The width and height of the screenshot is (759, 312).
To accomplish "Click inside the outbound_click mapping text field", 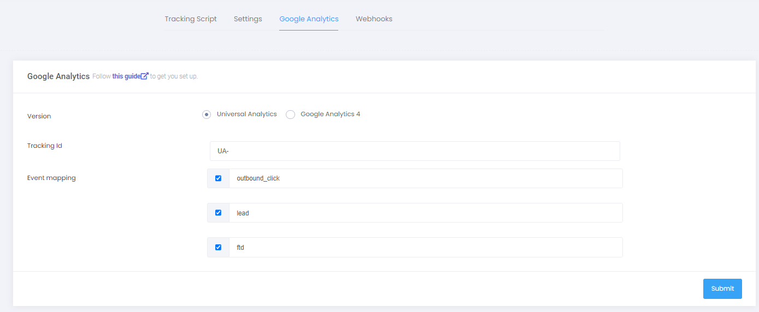I will [x=426, y=178].
